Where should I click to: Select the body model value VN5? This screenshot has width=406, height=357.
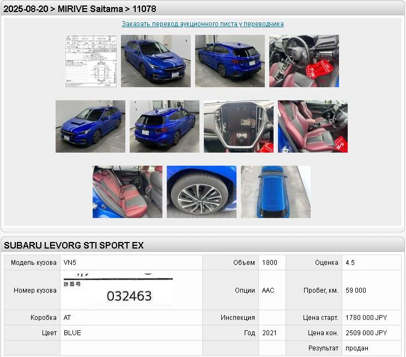[70, 262]
